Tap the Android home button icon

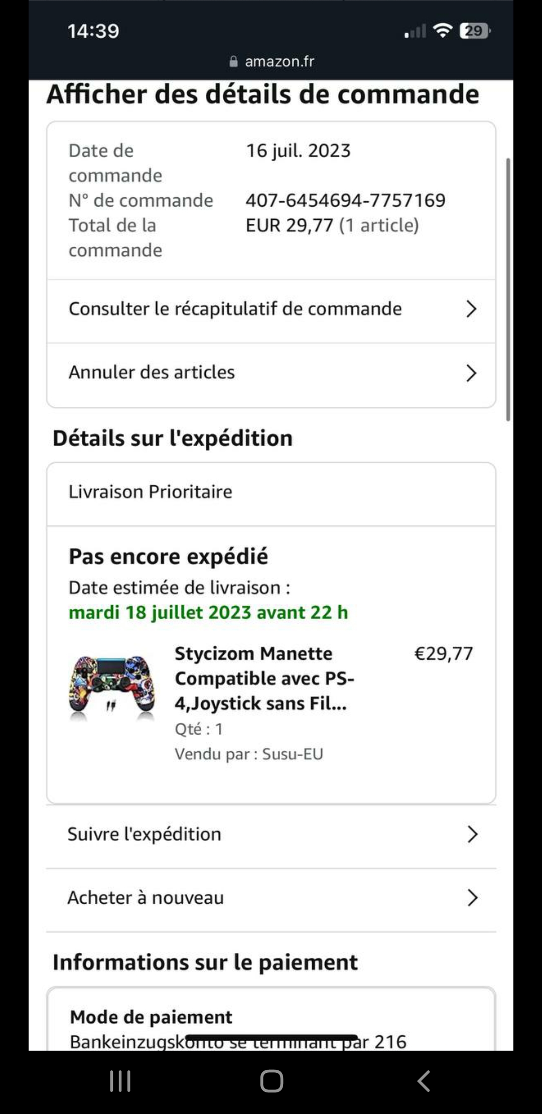click(x=272, y=1081)
